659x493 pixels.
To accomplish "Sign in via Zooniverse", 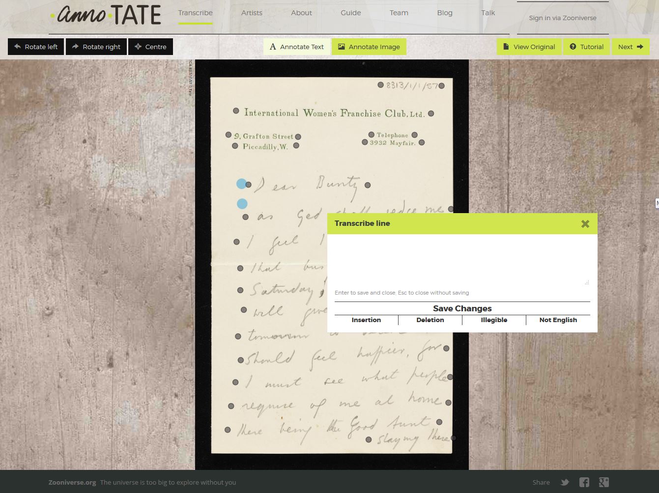I will (x=562, y=18).
